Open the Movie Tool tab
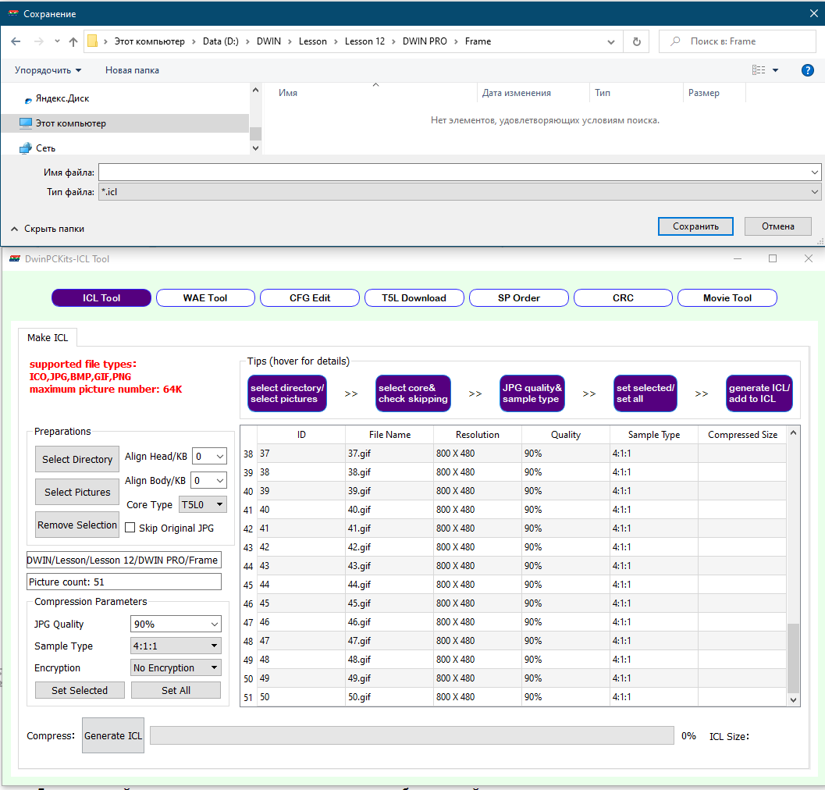 click(727, 298)
